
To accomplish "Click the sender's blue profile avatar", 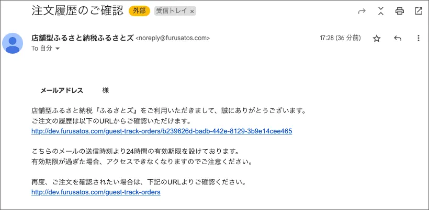I will [x=13, y=43].
